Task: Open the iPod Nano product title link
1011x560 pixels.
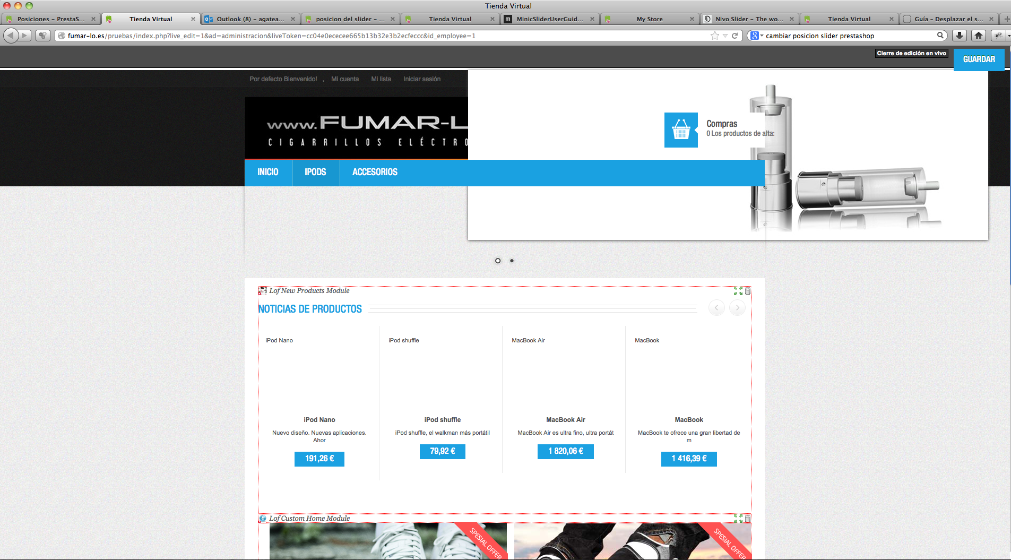Action: pos(319,420)
